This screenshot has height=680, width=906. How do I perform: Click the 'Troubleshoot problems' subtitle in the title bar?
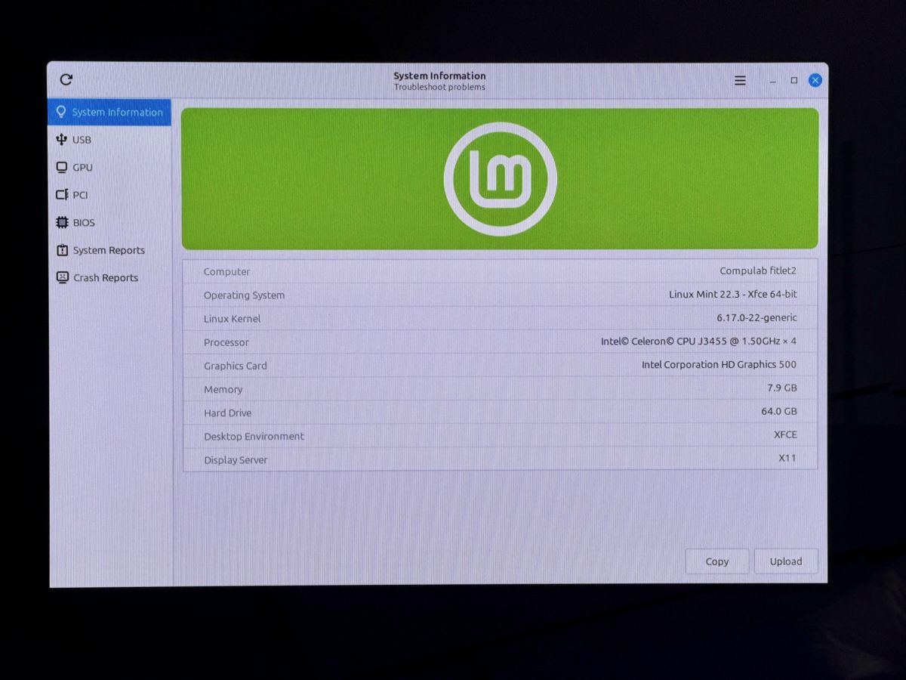(439, 87)
